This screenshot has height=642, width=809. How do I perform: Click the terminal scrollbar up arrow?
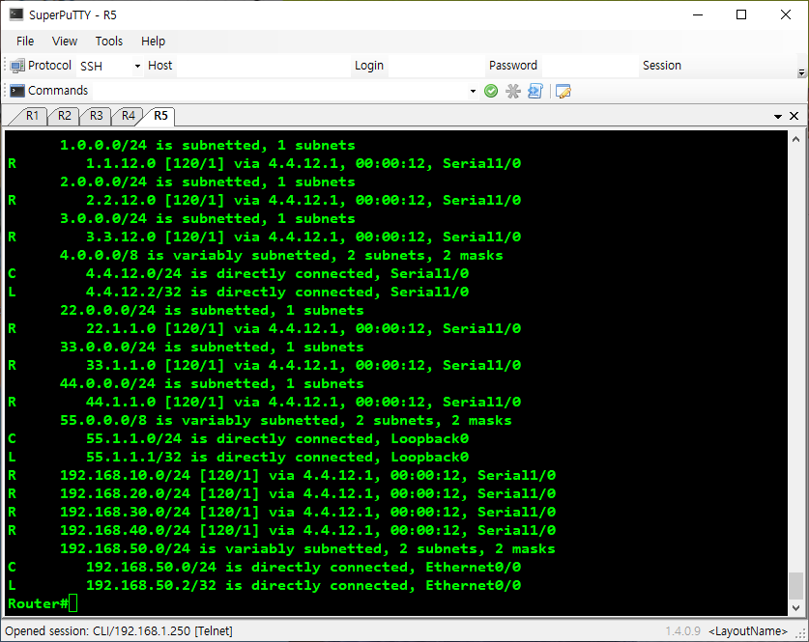[795, 139]
